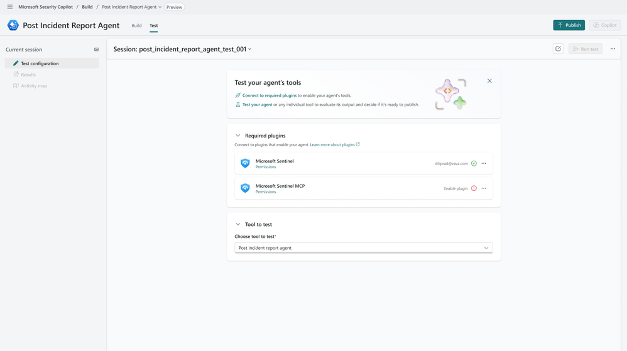627x351 pixels.
Task: Open the Choose tool to test dropdown
Action: pyautogui.click(x=364, y=248)
